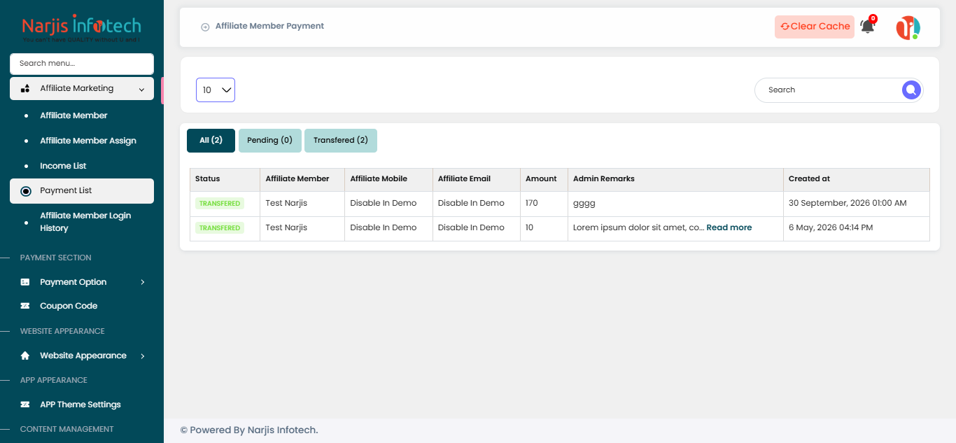Expand the Payment Option submenu arrow
The height and width of the screenshot is (443, 956).
coord(142,282)
